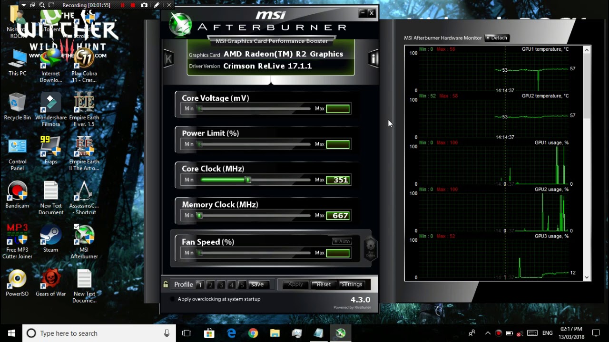Click the Apply button

[x=295, y=285]
